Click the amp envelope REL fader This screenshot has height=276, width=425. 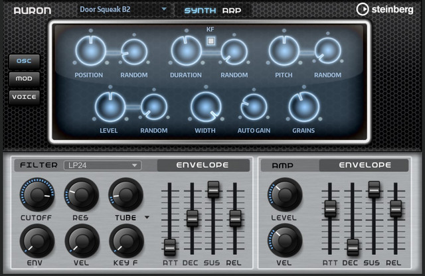396,208
